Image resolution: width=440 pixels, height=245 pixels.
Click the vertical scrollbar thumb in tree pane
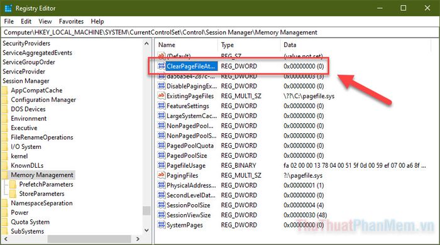(x=146, y=210)
